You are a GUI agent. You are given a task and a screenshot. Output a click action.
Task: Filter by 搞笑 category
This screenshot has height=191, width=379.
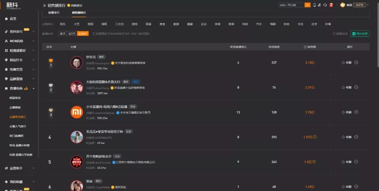pos(104,24)
